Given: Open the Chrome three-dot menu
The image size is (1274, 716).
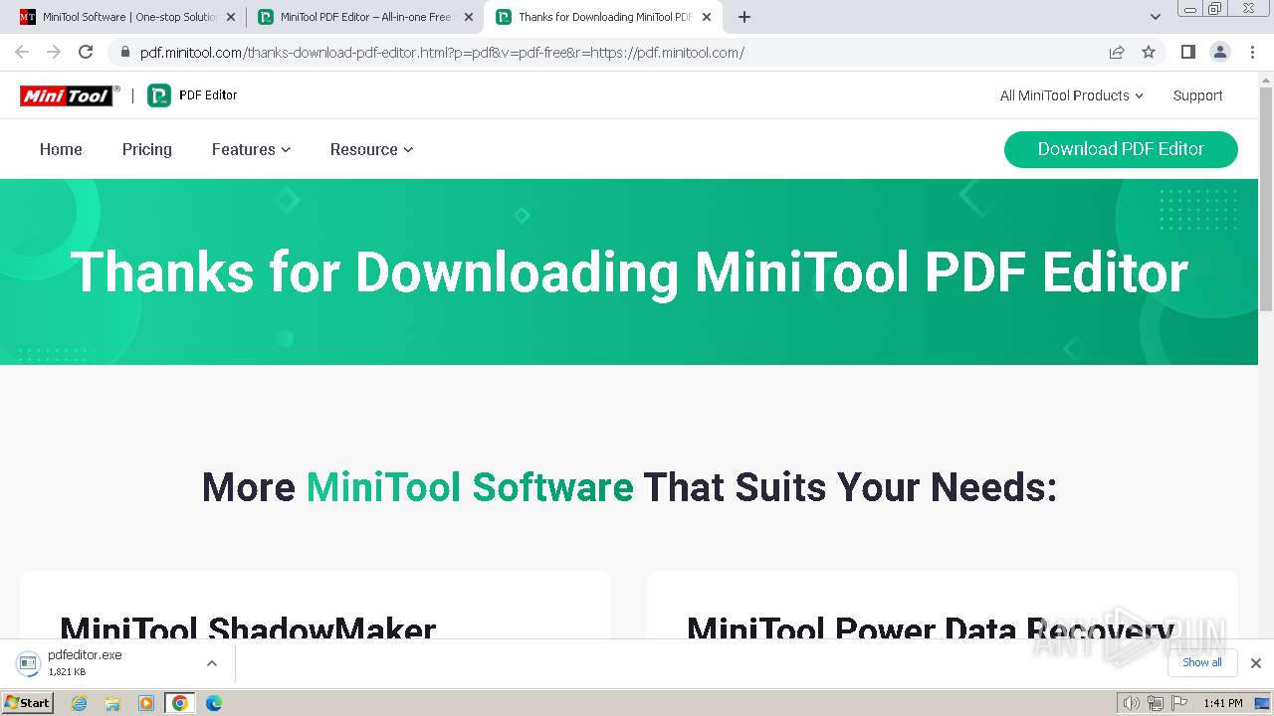Looking at the screenshot, I should 1252,53.
